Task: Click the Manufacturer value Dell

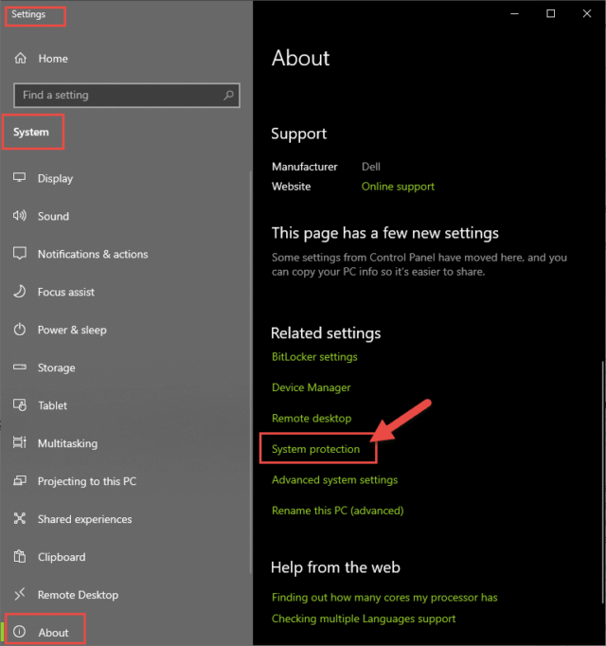Action: pyautogui.click(x=371, y=167)
